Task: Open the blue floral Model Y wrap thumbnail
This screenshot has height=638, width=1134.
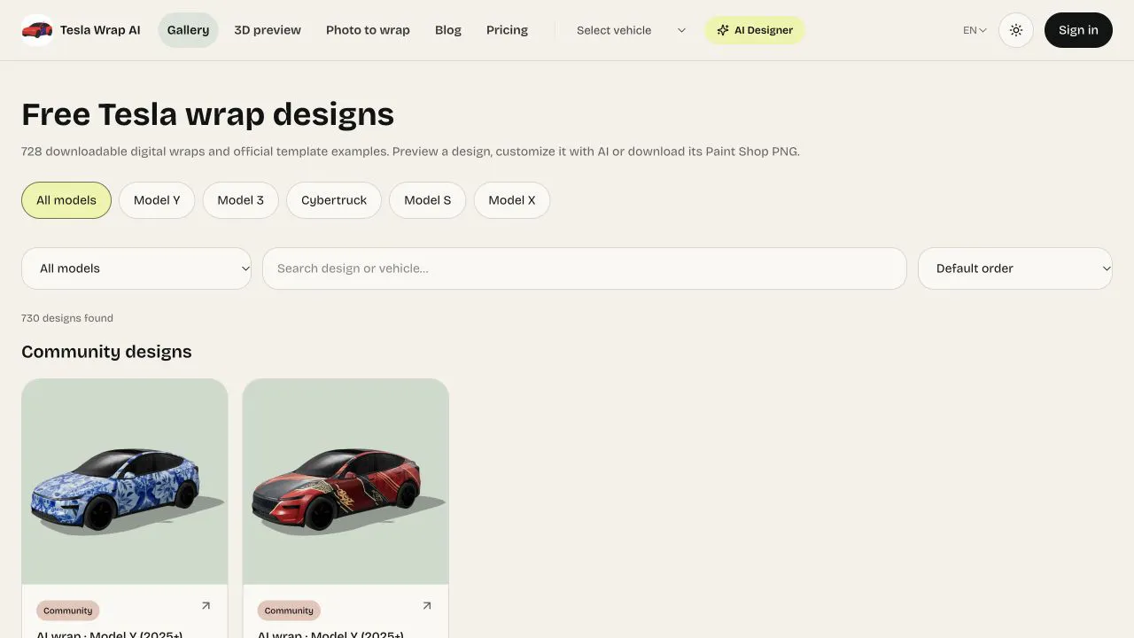Action: pos(125,481)
